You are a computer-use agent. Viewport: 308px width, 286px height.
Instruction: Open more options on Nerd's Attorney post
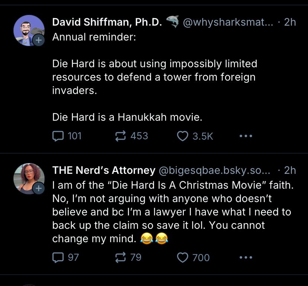point(246,257)
